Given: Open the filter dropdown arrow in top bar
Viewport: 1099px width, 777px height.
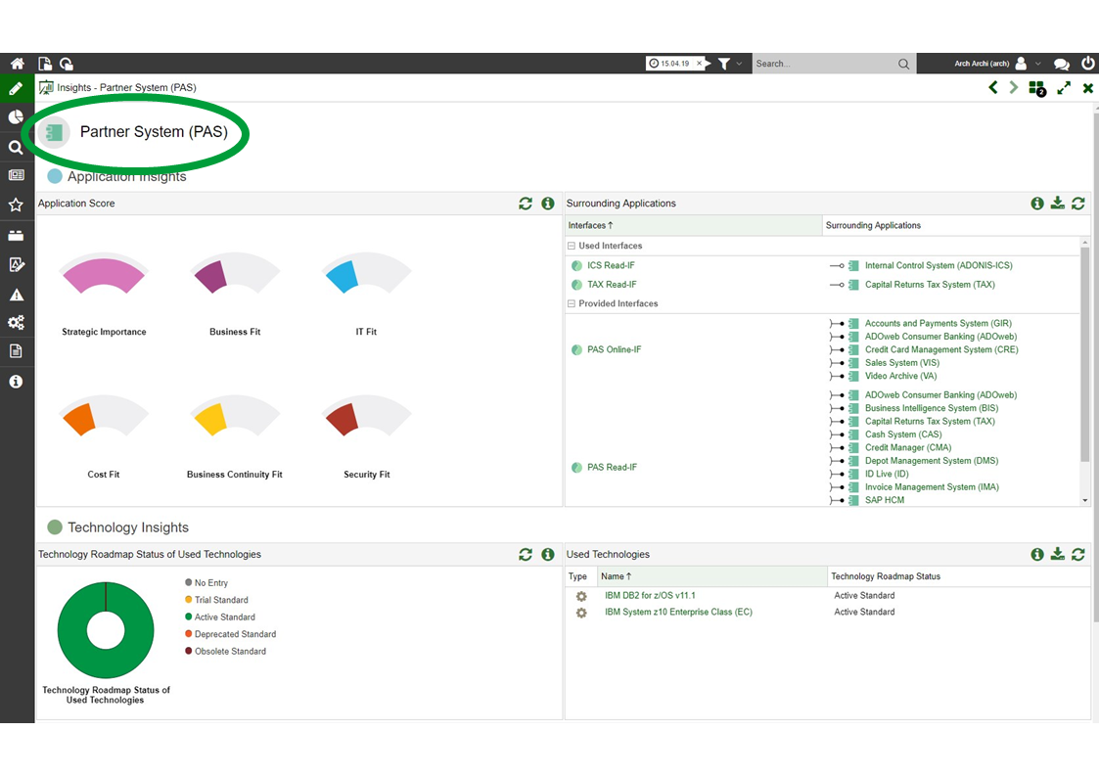Looking at the screenshot, I should point(739,64).
